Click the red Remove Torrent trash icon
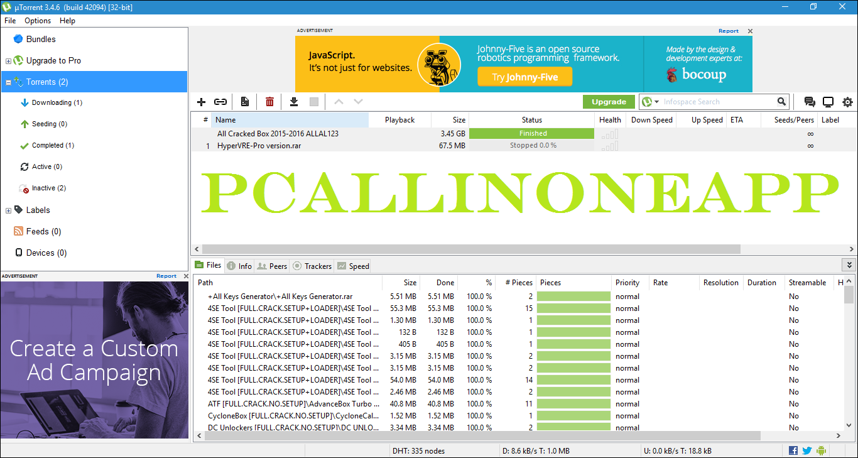This screenshot has height=458, width=858. 269,102
